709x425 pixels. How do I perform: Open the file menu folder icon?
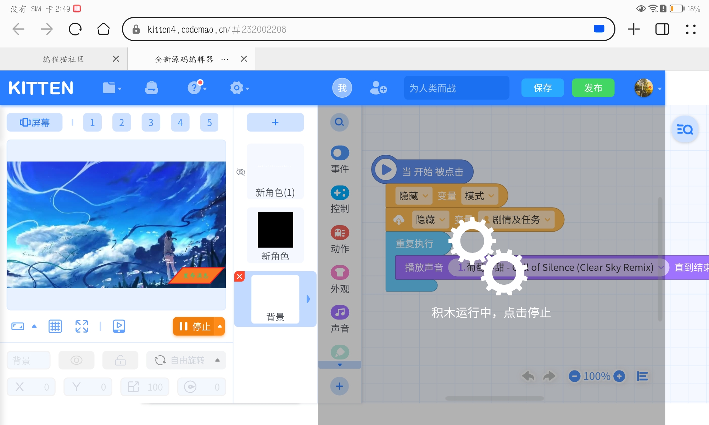[112, 88]
